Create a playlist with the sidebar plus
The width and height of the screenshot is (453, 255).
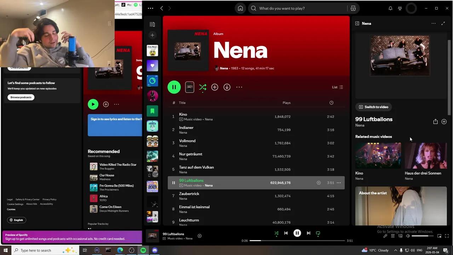pos(152,35)
